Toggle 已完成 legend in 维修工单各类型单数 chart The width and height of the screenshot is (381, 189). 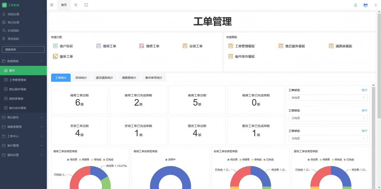[x=108, y=159]
